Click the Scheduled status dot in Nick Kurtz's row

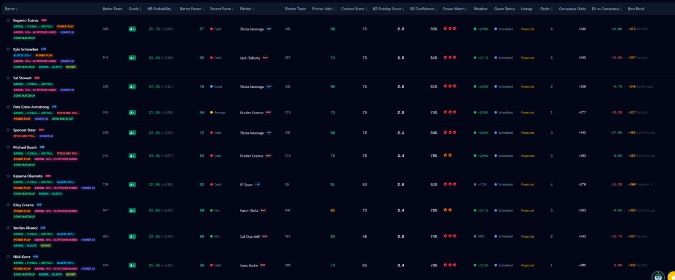(495, 265)
